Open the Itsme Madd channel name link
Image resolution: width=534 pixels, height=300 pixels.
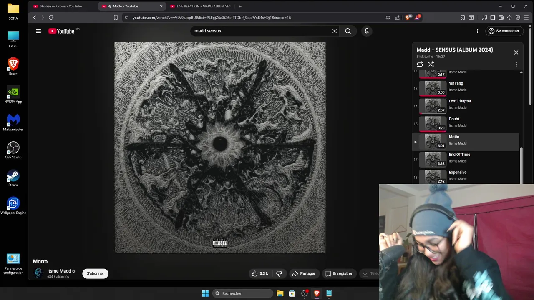click(x=59, y=271)
